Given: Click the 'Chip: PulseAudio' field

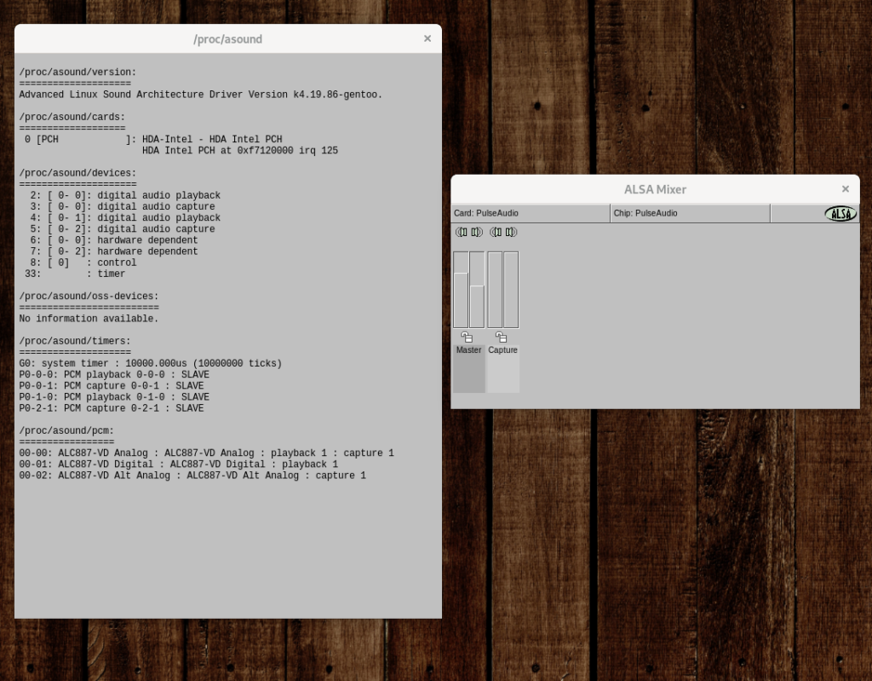Looking at the screenshot, I should (690, 213).
